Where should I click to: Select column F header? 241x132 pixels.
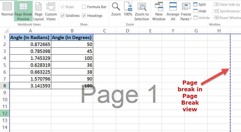(173, 31)
